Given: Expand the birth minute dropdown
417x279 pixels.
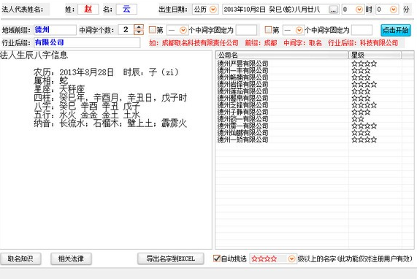Looking at the screenshot, I should [394, 9].
